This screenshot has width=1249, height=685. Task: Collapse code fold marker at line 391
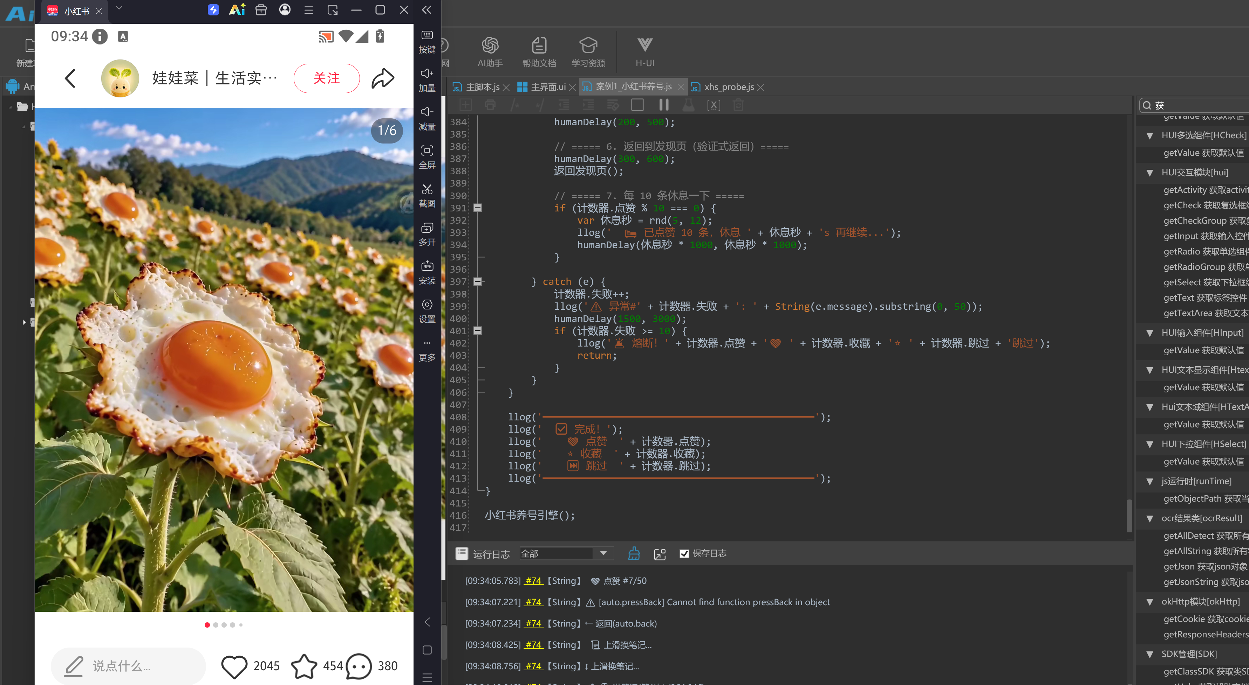tap(478, 208)
